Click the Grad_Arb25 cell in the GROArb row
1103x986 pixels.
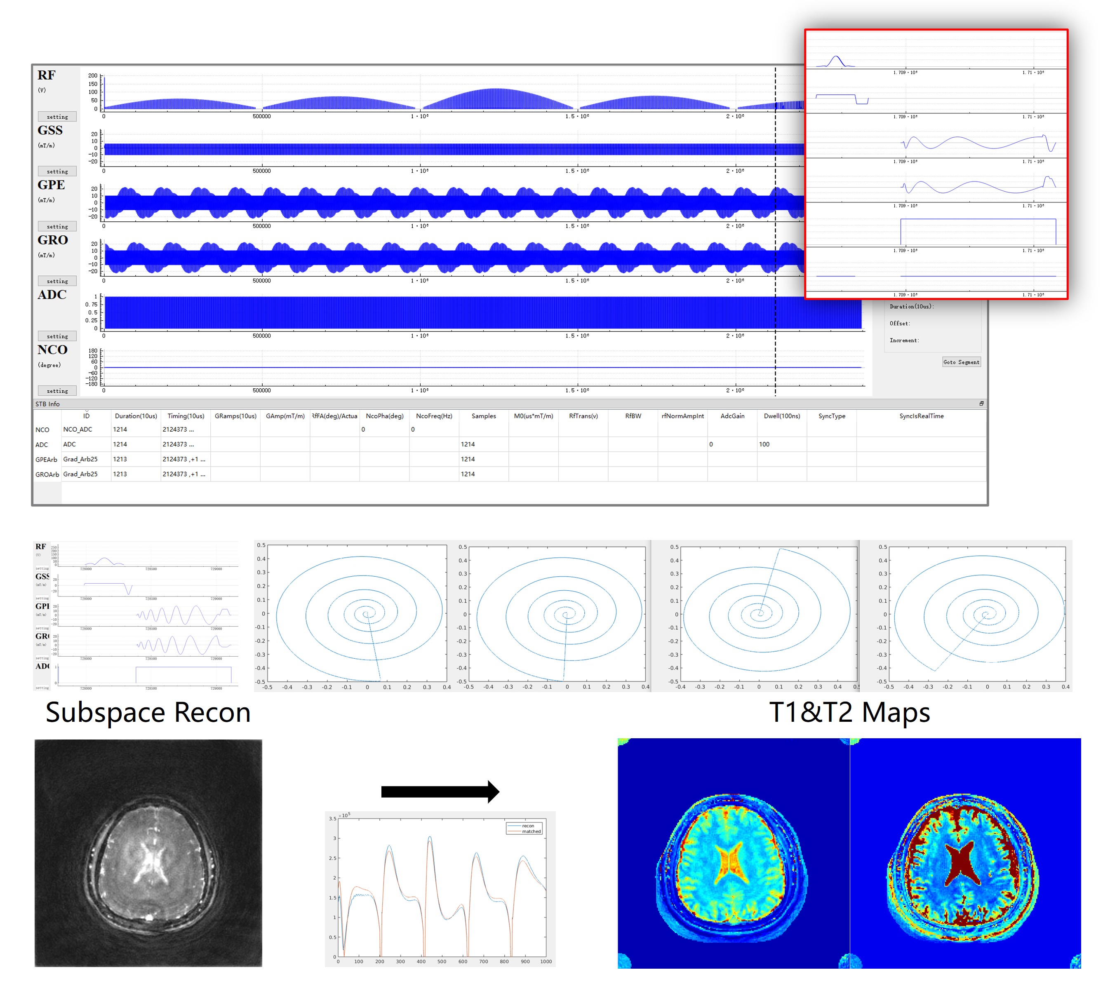(86, 474)
